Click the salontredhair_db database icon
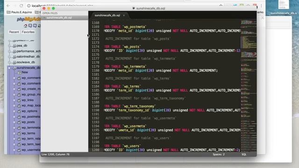This screenshot has width=299, height=168. (14, 57)
